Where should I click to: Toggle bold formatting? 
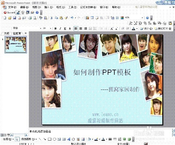(x=55, y=29)
